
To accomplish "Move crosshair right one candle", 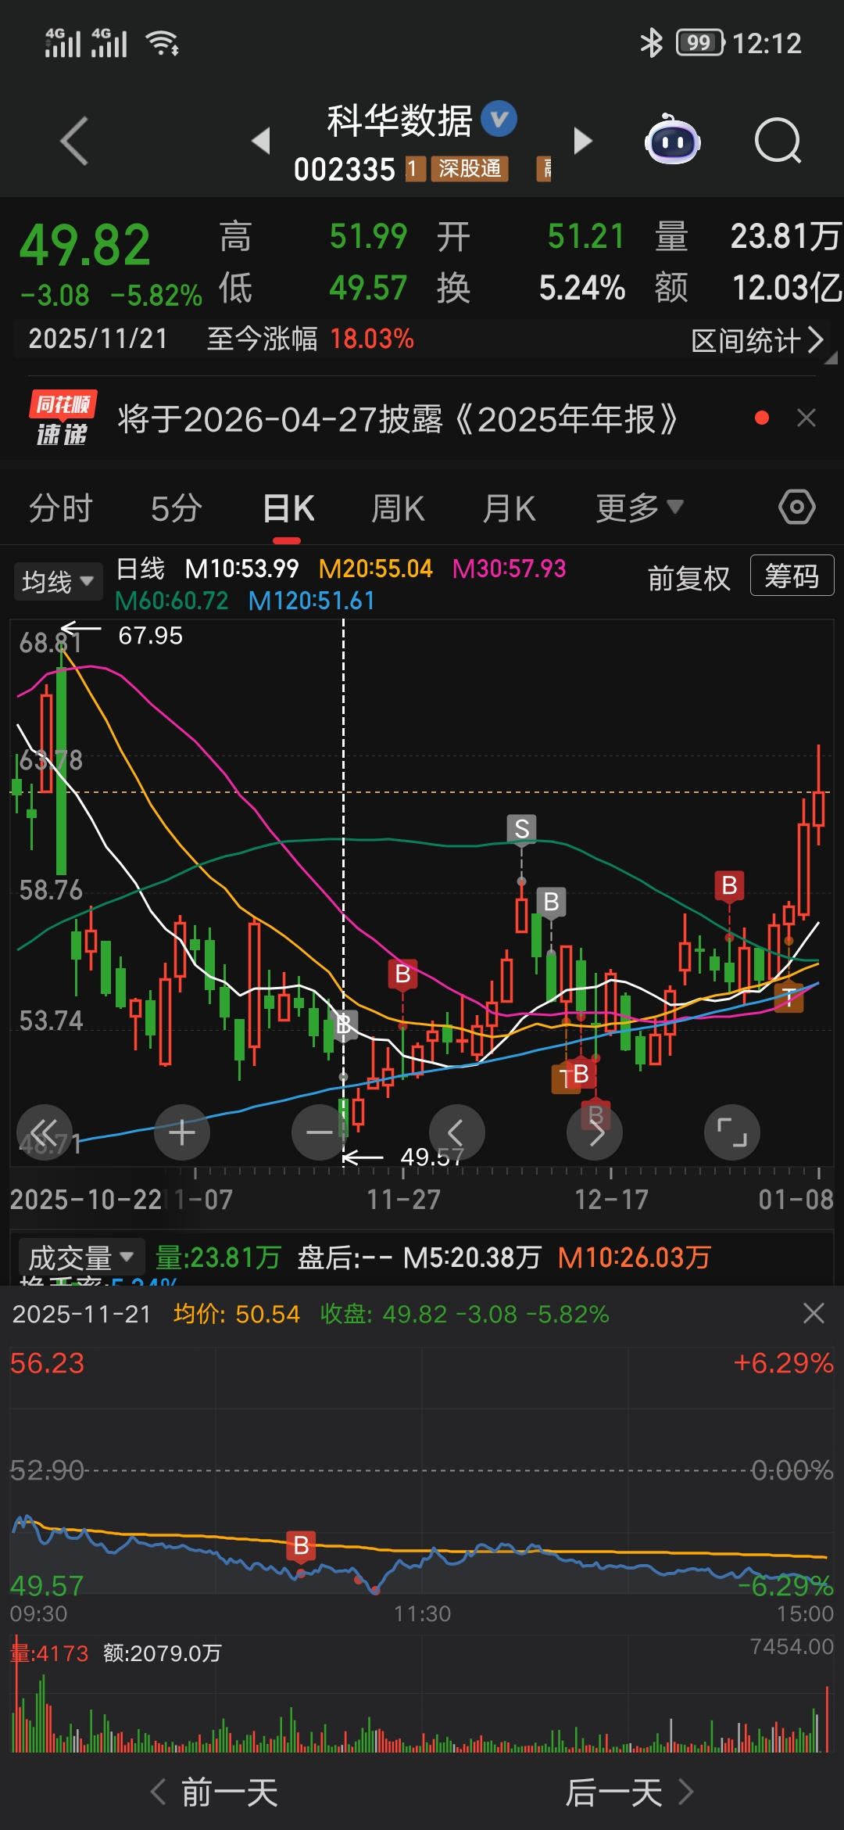I will [595, 1132].
